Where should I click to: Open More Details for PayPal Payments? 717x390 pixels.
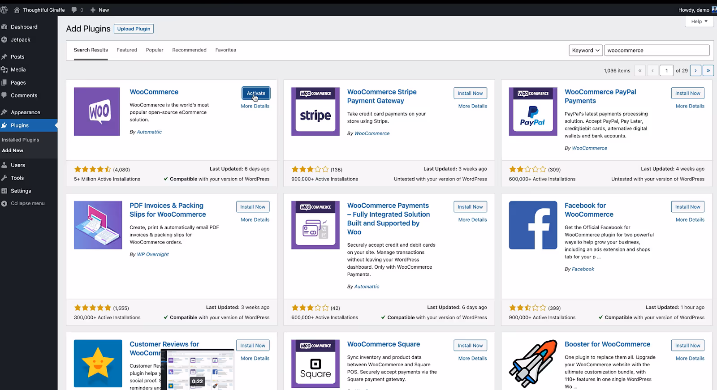click(690, 106)
